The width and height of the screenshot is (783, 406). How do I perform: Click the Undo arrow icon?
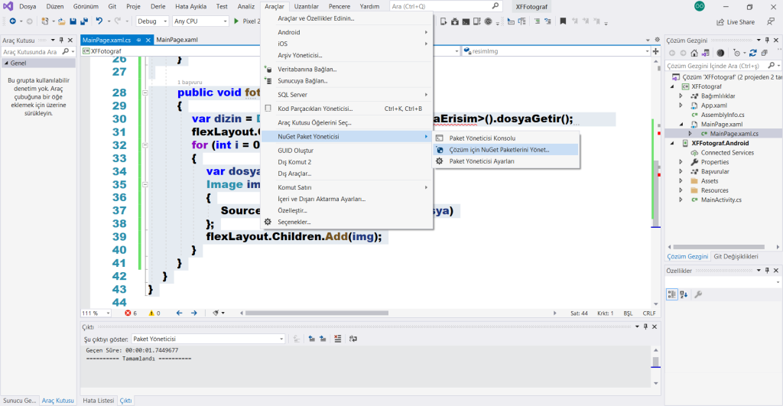click(99, 21)
